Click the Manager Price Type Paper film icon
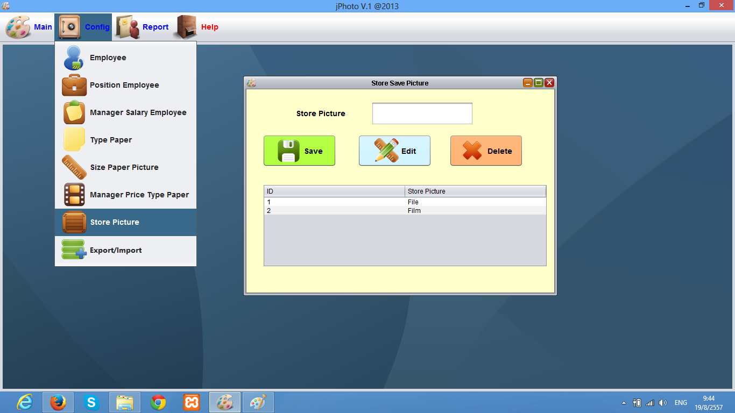 click(x=74, y=195)
